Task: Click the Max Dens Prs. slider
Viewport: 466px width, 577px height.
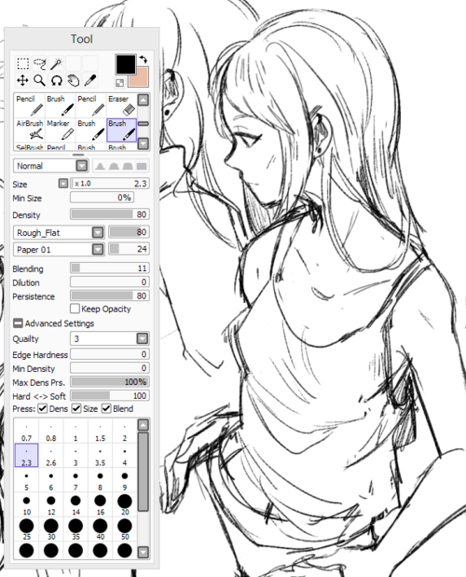Action: [110, 382]
